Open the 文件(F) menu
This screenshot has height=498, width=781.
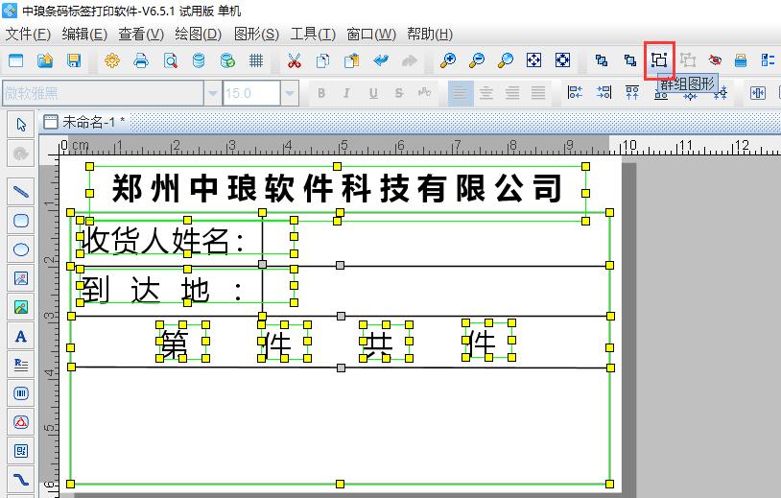pos(28,35)
